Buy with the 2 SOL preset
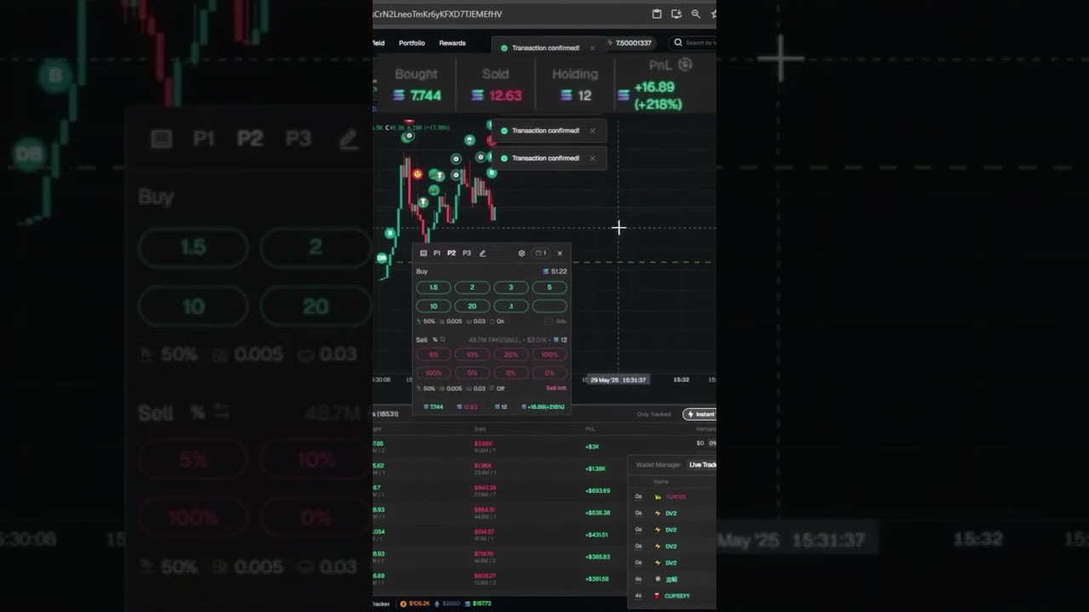 472,287
